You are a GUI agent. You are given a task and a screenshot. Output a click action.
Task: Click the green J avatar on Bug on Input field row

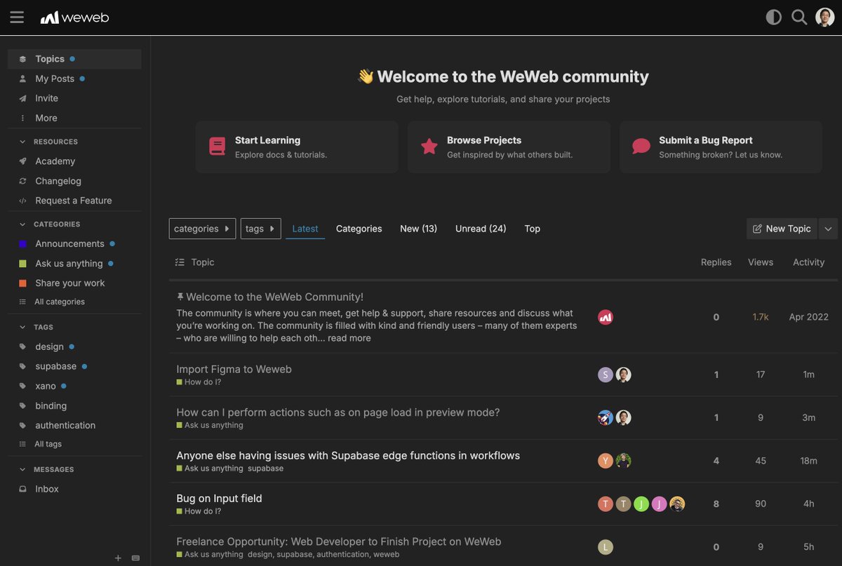(641, 504)
